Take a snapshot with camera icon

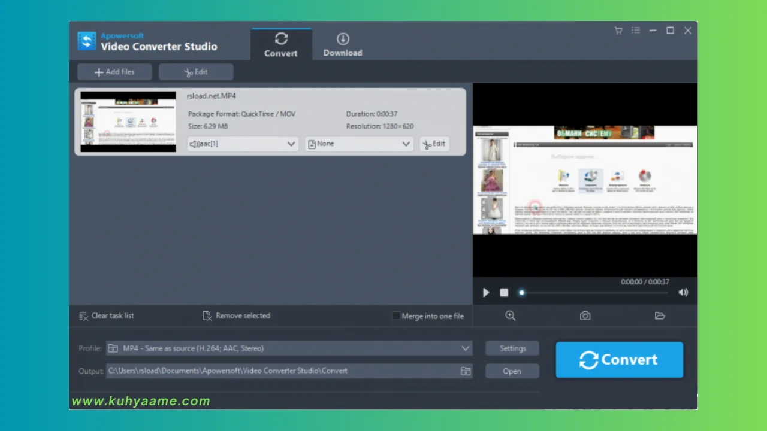(585, 315)
